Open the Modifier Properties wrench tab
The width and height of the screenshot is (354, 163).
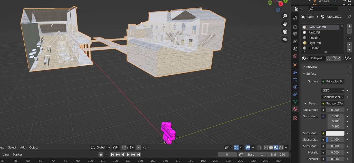click(295, 73)
